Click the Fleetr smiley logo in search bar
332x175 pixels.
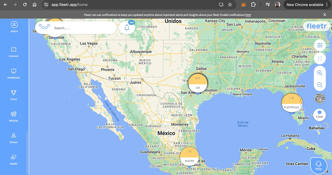45,27
